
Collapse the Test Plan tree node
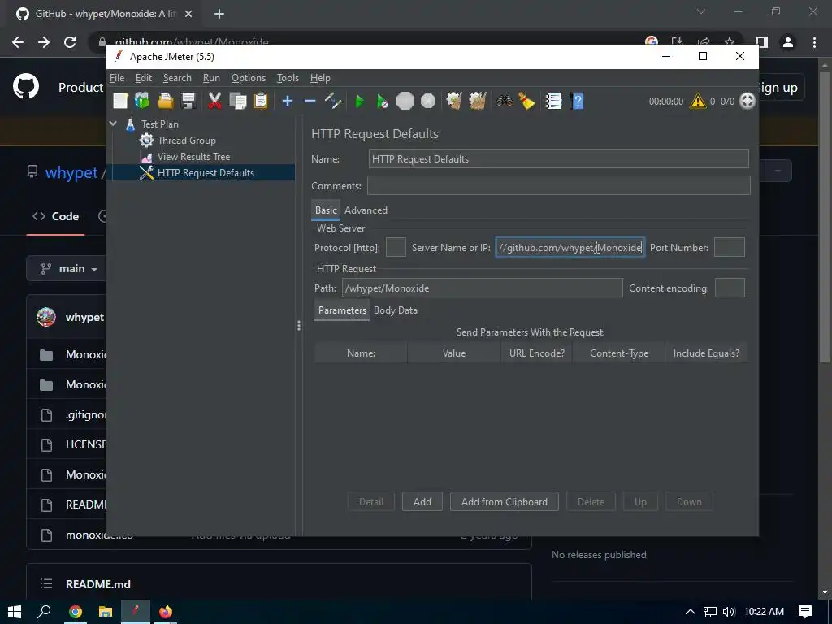coord(113,123)
